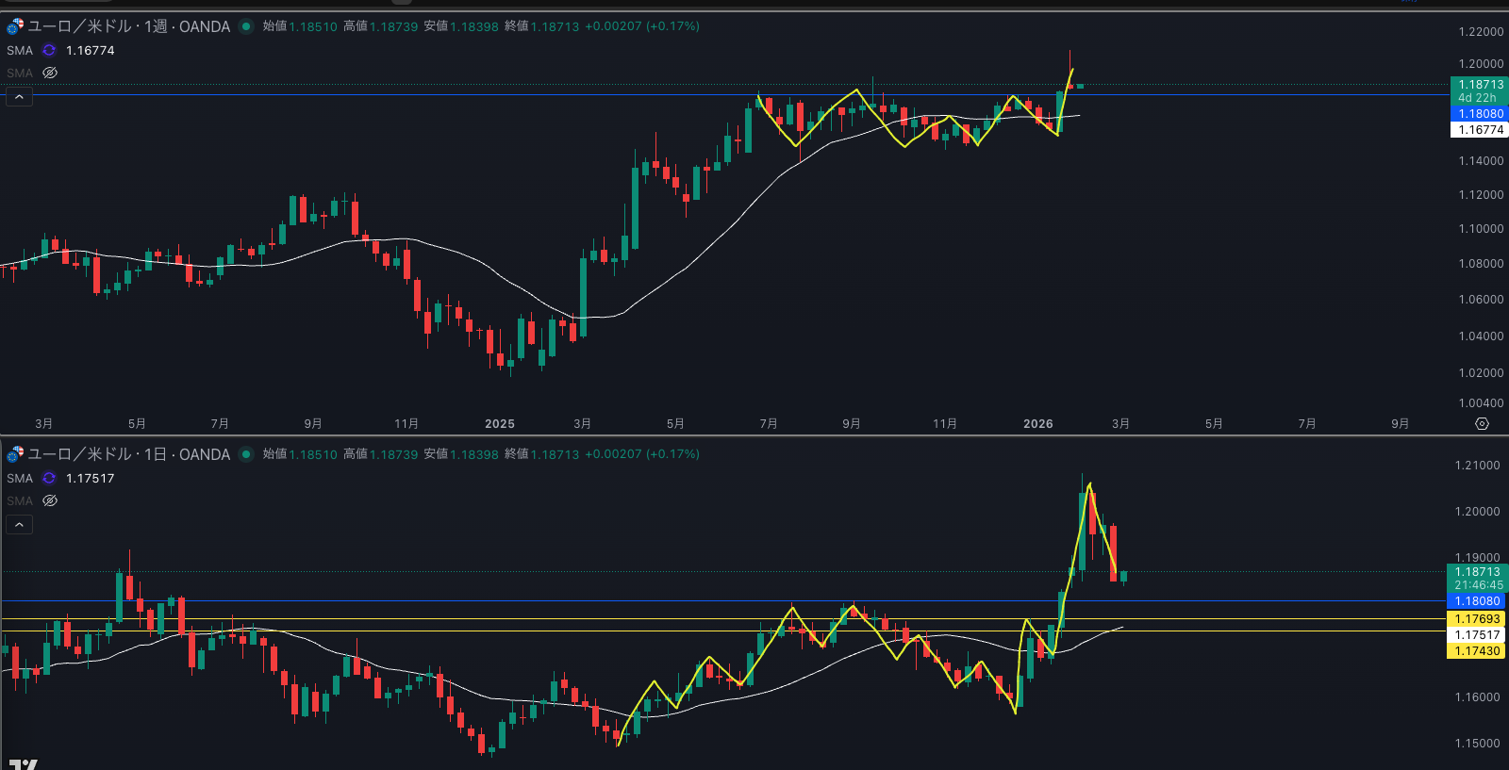Viewport: 1509px width, 770px height.
Task: Click the green market status dot on daily chart
Action: (246, 454)
